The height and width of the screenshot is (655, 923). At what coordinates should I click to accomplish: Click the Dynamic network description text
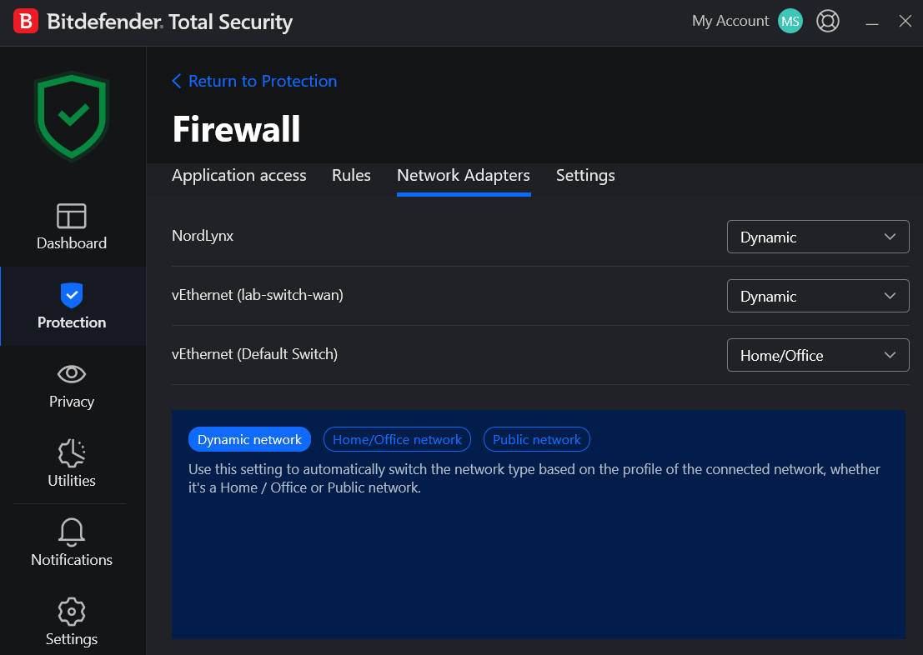pos(534,478)
